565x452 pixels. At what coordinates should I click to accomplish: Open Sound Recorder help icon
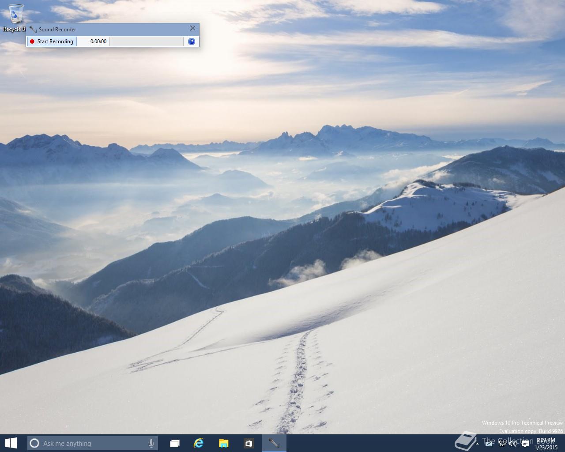point(192,41)
